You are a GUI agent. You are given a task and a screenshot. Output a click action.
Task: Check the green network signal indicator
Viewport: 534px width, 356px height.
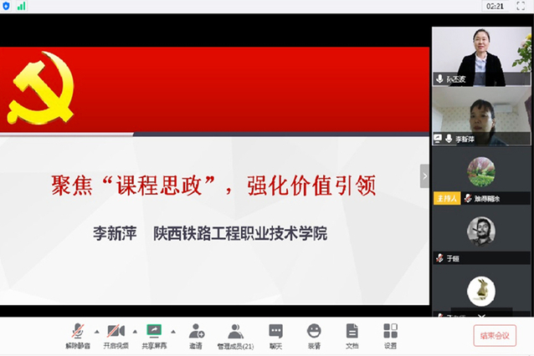click(x=20, y=6)
